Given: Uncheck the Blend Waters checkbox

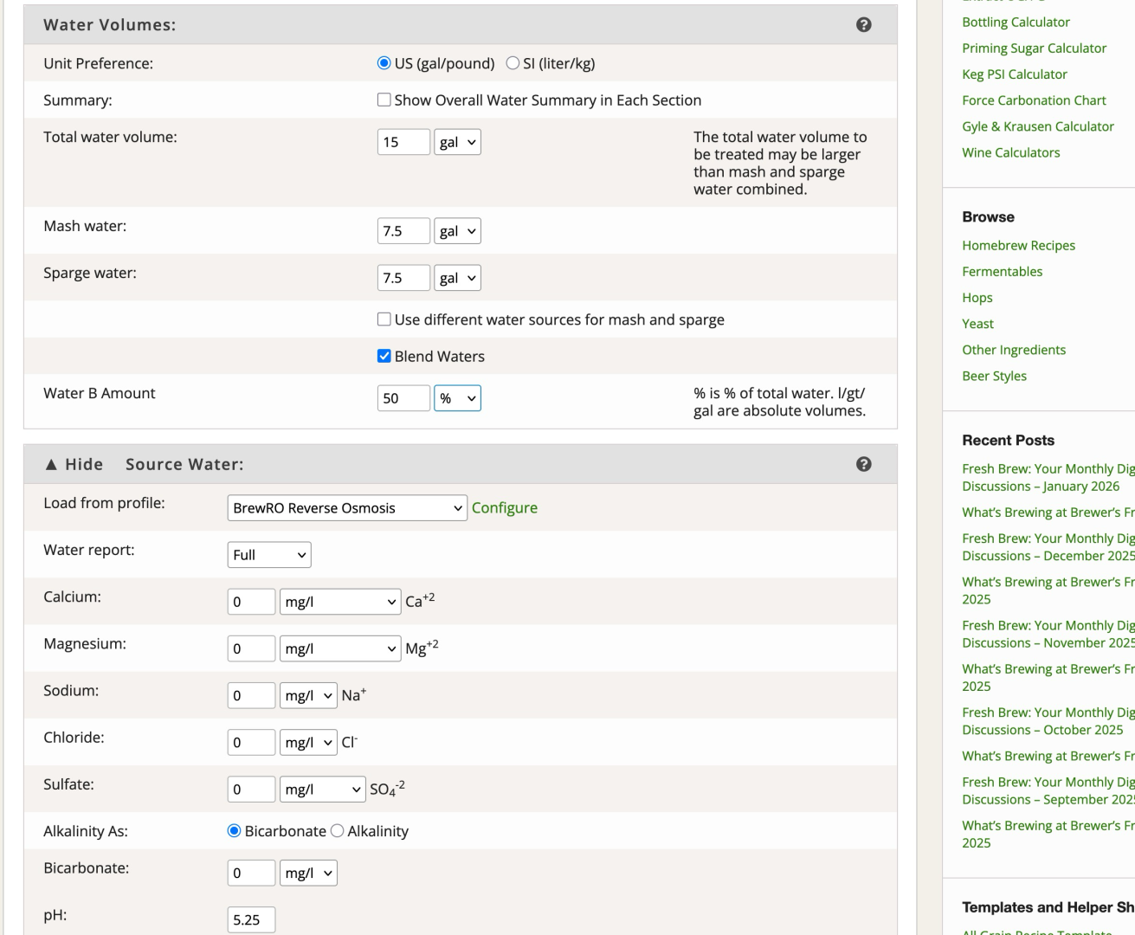Looking at the screenshot, I should tap(384, 356).
